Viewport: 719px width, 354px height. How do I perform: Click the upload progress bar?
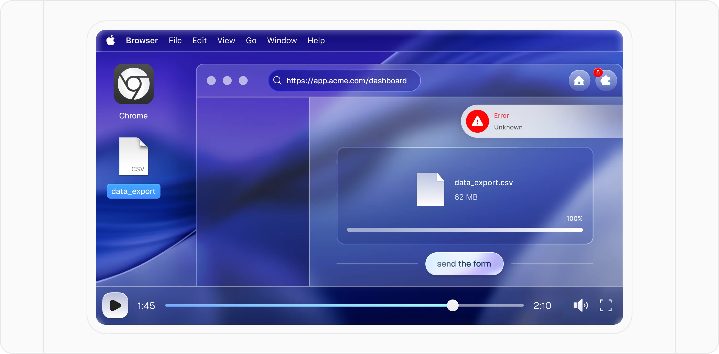point(465,230)
